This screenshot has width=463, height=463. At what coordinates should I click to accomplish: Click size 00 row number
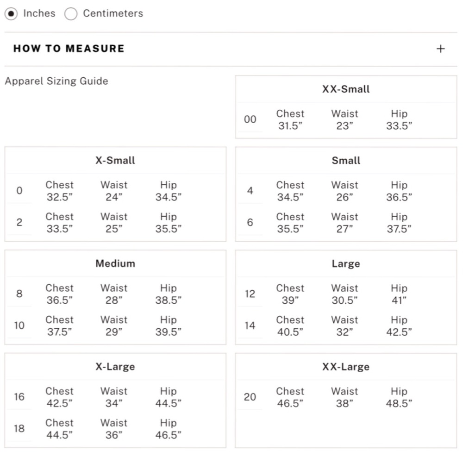point(250,119)
